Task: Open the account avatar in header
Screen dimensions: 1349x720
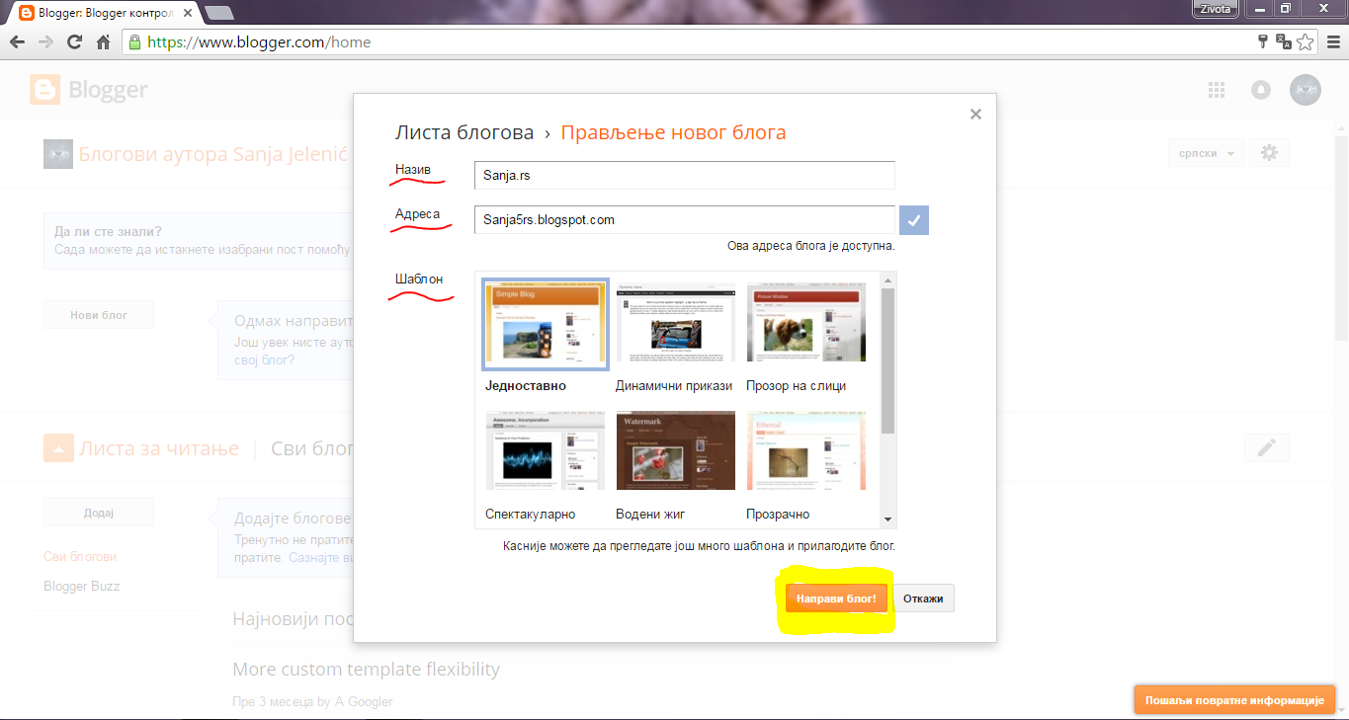Action: point(1306,90)
